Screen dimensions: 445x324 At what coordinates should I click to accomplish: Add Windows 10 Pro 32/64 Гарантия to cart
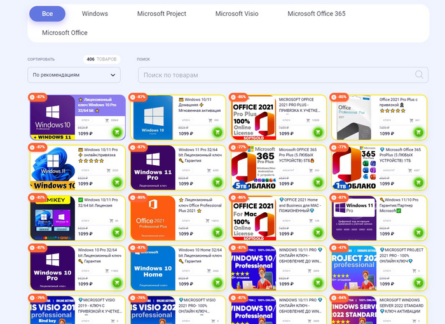tap(117, 283)
